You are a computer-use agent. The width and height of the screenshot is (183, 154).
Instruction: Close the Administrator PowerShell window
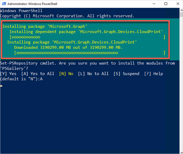click(178, 4)
